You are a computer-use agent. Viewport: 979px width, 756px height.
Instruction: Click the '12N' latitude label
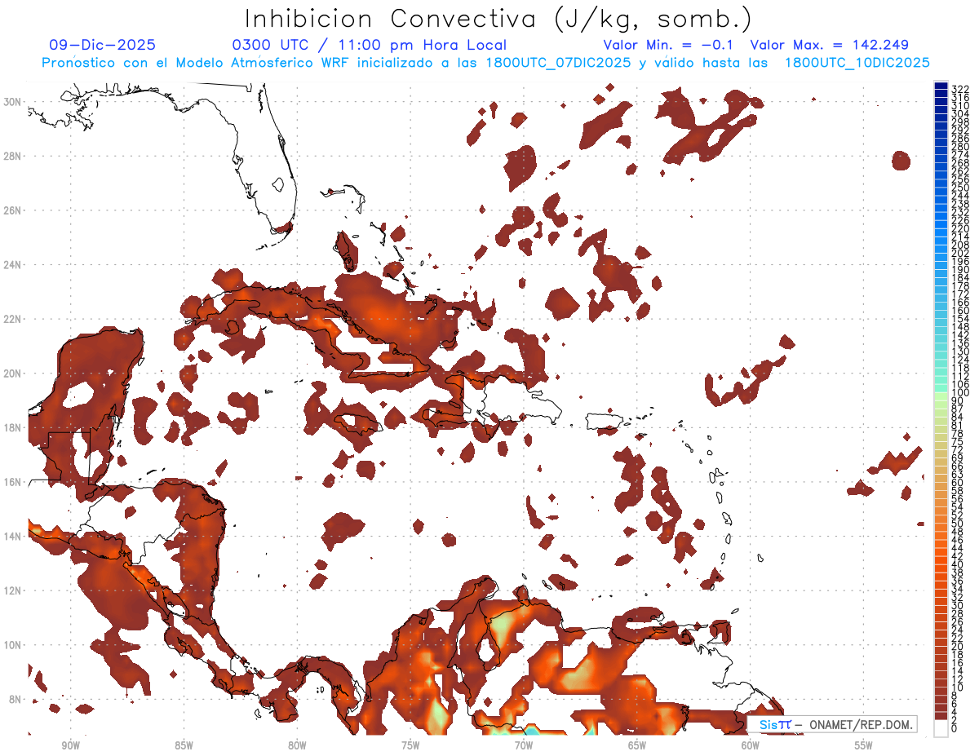12,590
